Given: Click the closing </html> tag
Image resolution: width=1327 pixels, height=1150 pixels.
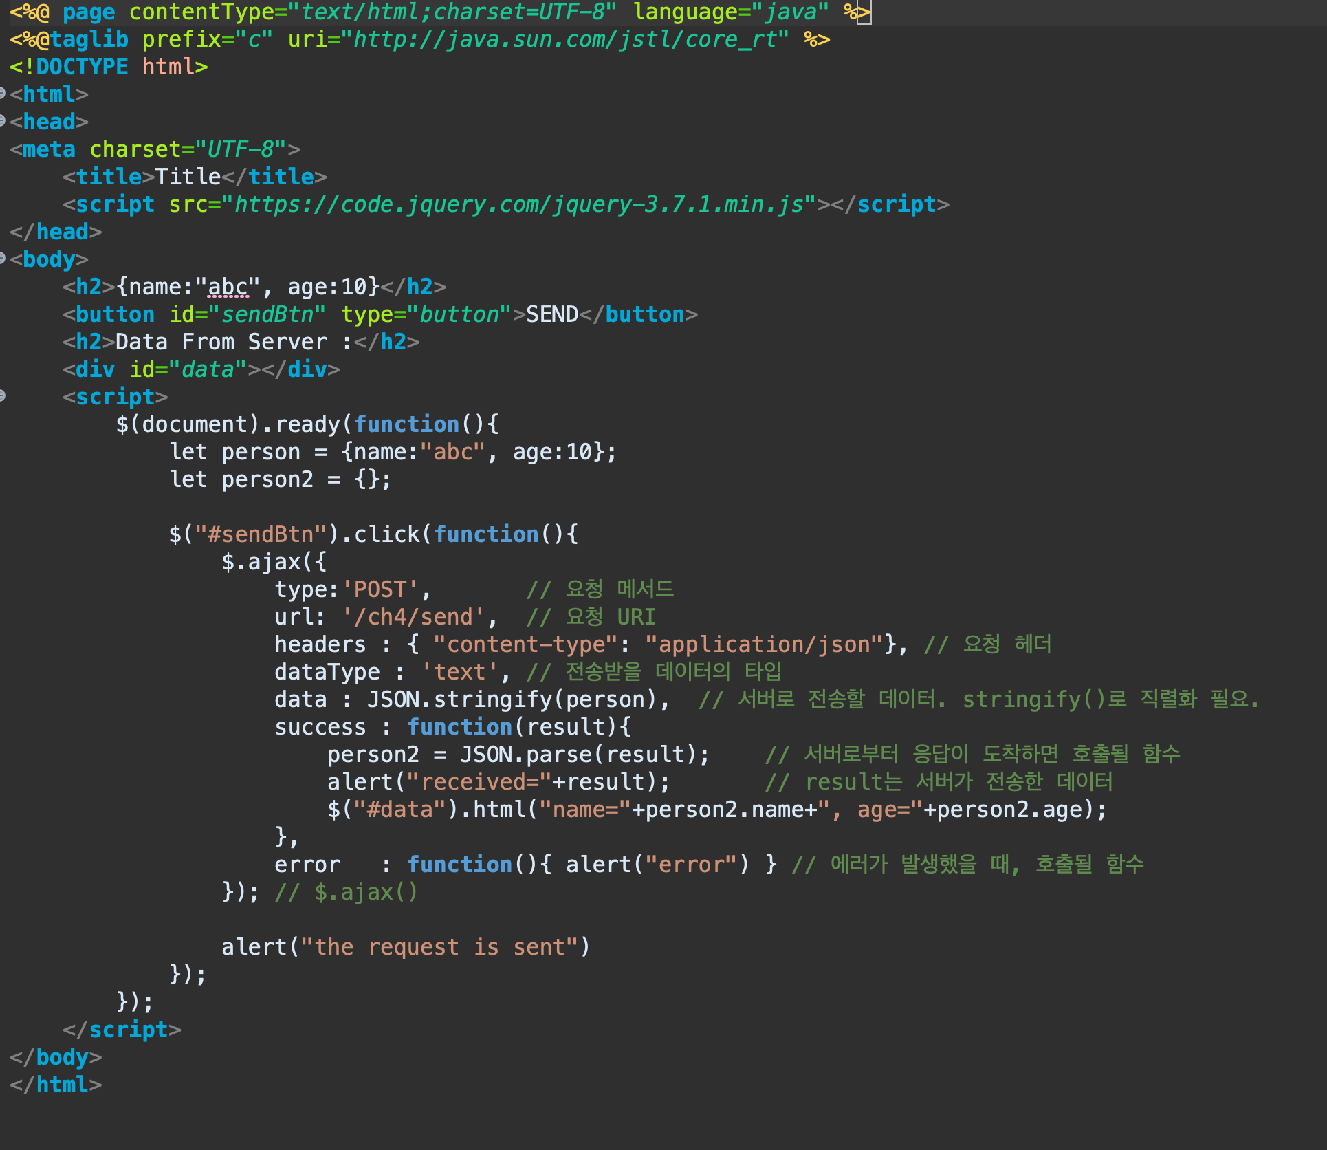Looking at the screenshot, I should (x=56, y=1085).
